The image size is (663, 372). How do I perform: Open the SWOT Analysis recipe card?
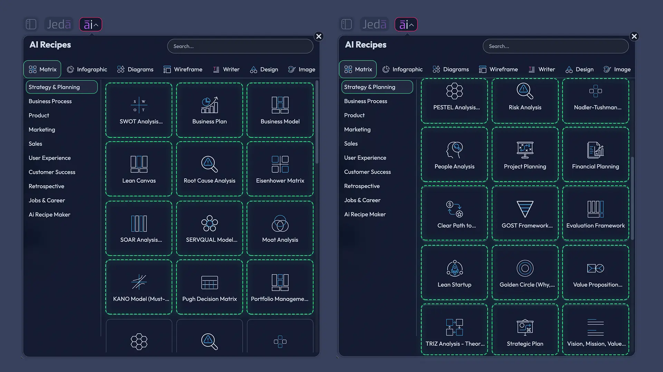(x=139, y=110)
